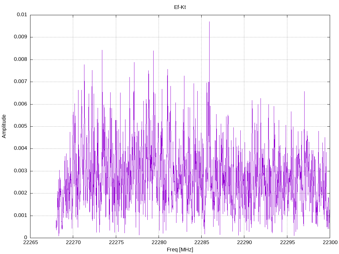Click the x-axis tick label 22295
Viewport: 339px width, 254px height.
pyautogui.click(x=287, y=242)
